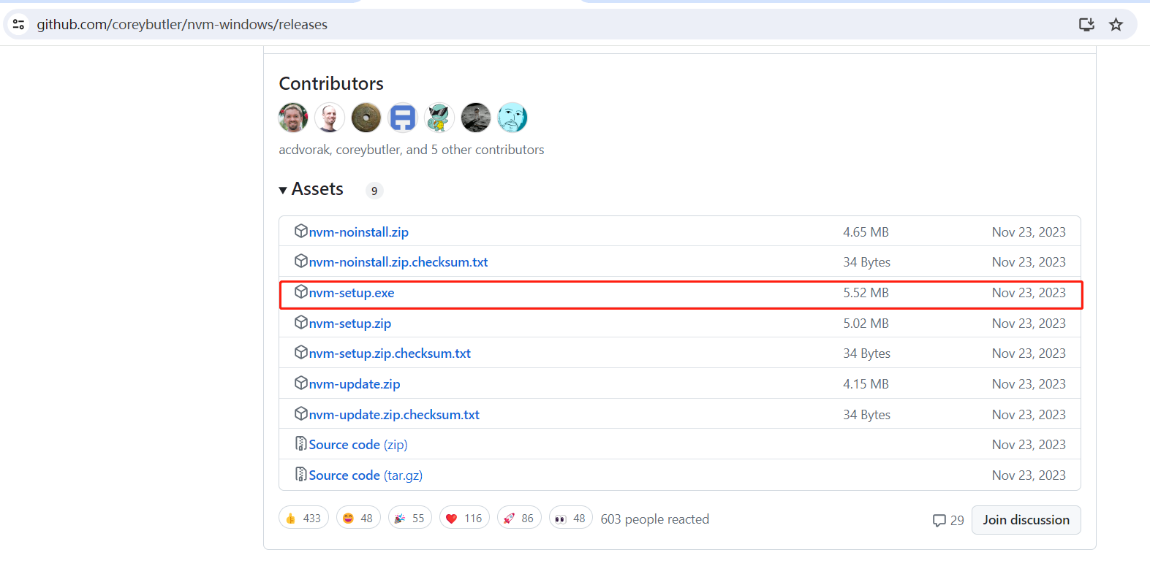Click the package icon beside nvm-update.zip
1150x566 pixels.
300,383
